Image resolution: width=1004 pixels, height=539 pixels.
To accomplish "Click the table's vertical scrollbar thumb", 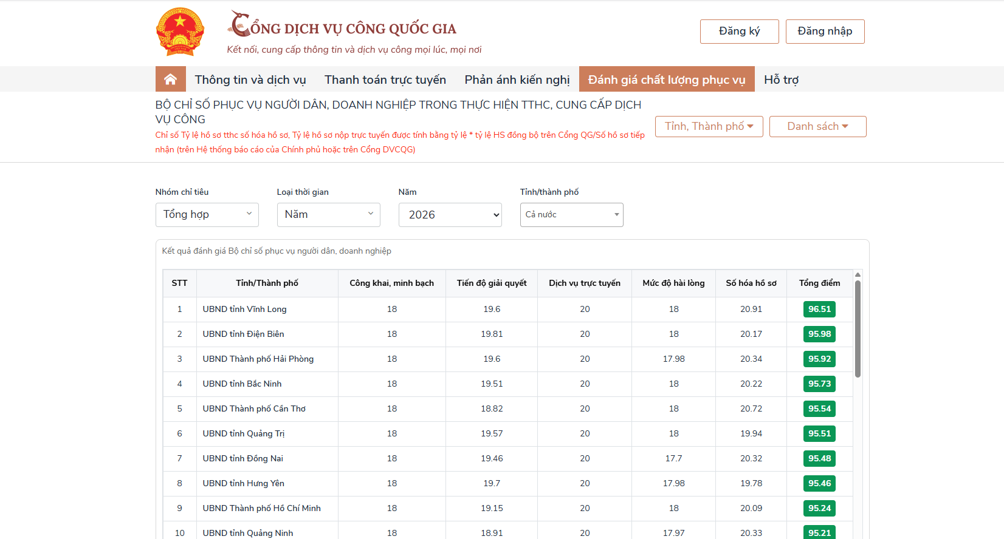I will tap(858, 328).
